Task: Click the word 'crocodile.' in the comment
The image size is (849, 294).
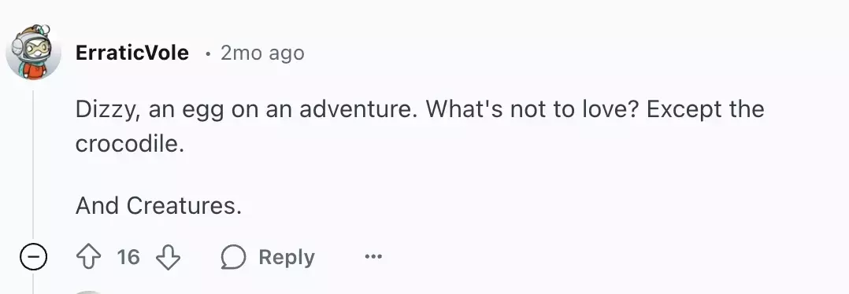Action: (x=130, y=144)
